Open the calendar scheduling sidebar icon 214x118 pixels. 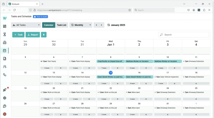click(x=5, y=51)
